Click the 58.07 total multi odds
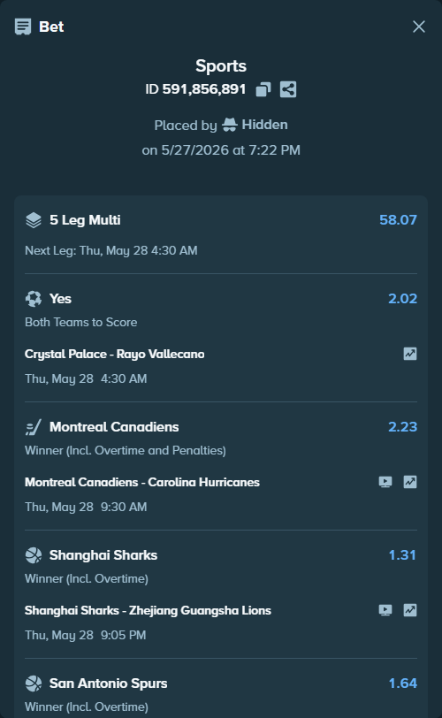 pyautogui.click(x=398, y=220)
